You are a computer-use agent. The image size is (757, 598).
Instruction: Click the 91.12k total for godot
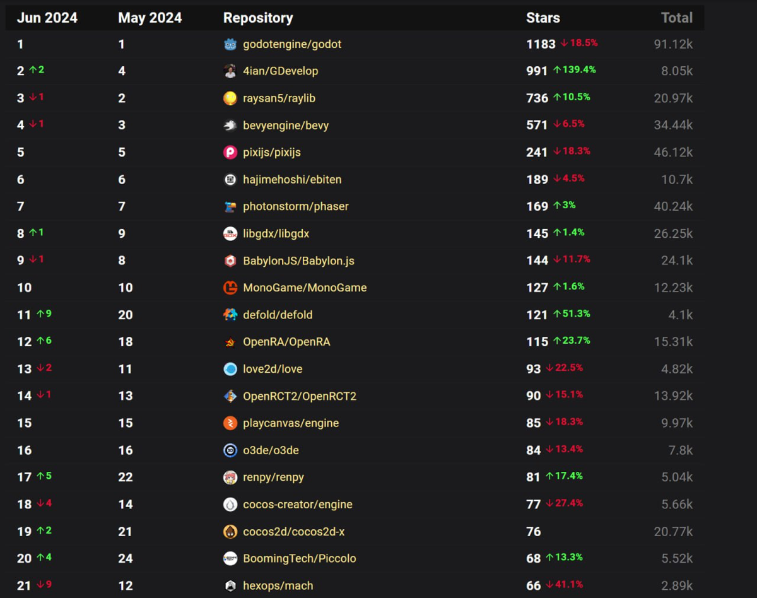(674, 44)
